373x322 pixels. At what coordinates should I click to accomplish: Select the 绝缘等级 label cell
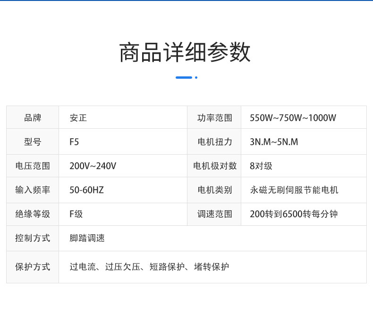pyautogui.click(x=33, y=214)
